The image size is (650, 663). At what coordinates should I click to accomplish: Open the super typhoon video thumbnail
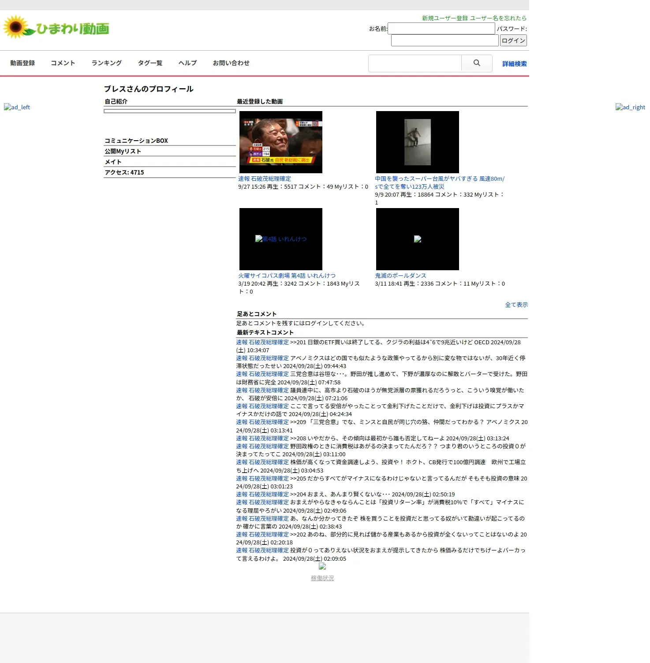(418, 142)
